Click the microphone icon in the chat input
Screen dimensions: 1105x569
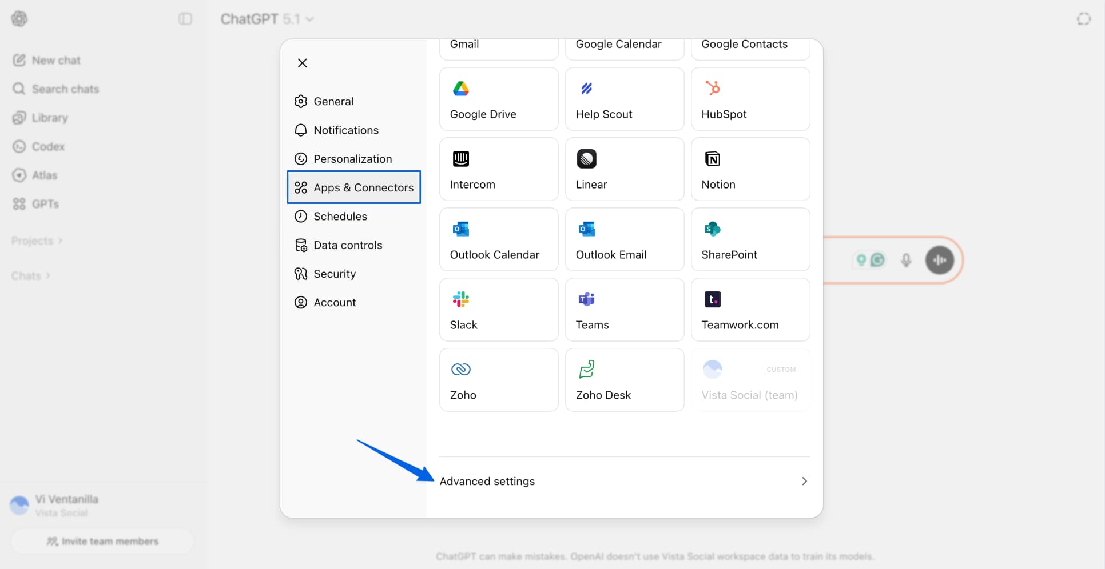click(905, 260)
